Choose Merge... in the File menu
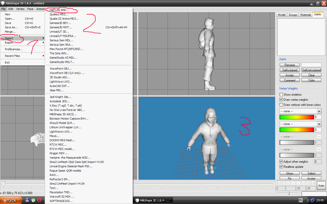 point(23,32)
